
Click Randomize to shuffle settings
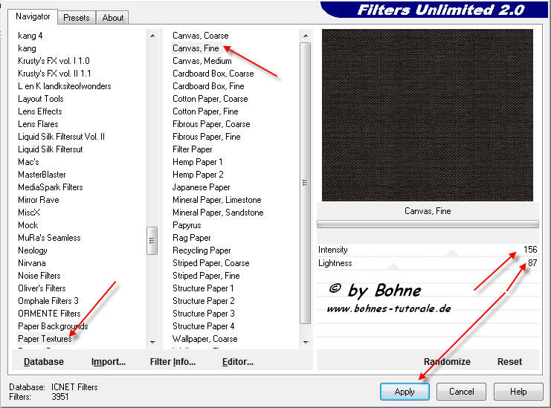click(x=447, y=362)
